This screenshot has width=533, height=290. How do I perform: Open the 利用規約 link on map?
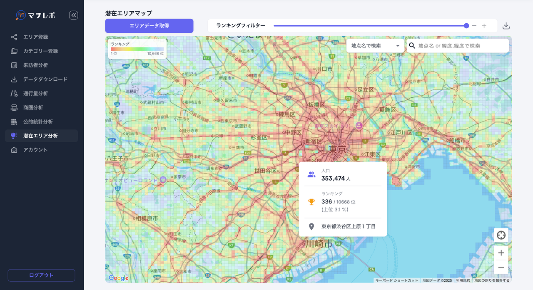tap(463, 280)
